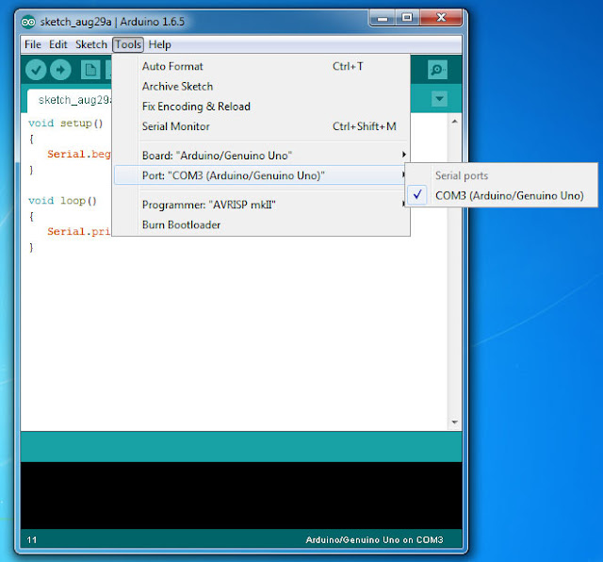Click the Arduino logo in title bar
This screenshot has width=603, height=562.
(x=28, y=22)
